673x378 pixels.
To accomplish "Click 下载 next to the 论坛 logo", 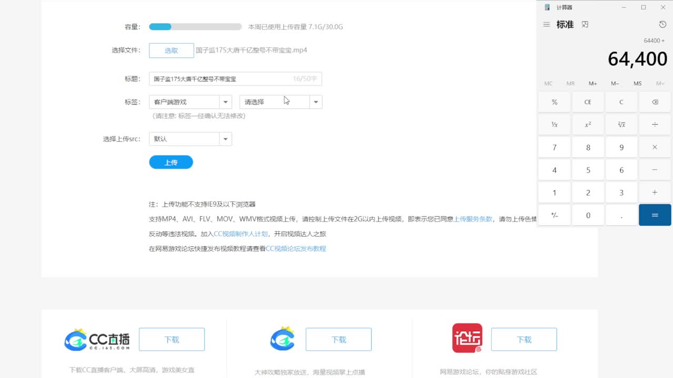I will [x=524, y=340].
